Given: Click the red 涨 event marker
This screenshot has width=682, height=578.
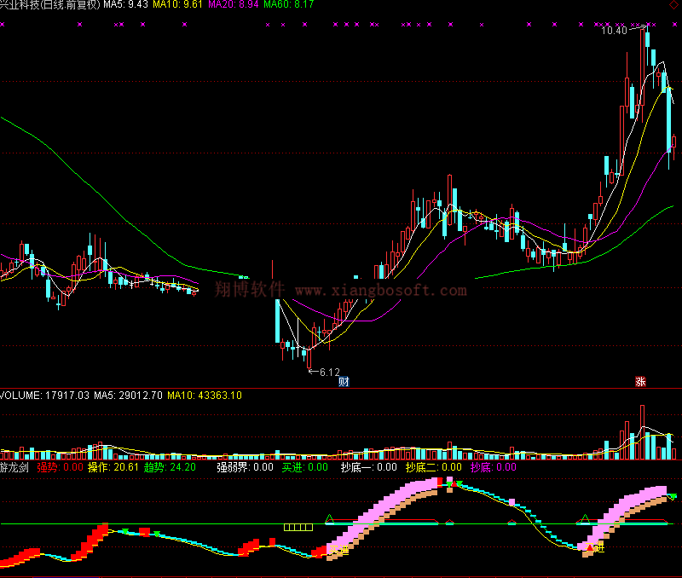Looking at the screenshot, I should click(x=640, y=381).
